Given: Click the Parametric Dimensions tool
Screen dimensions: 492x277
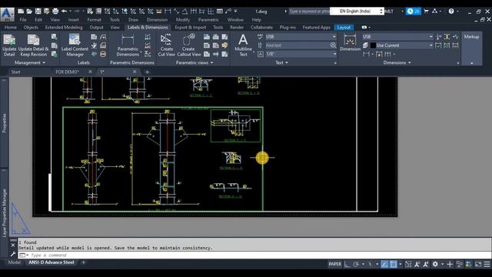Looking at the screenshot, I should coord(128,45).
